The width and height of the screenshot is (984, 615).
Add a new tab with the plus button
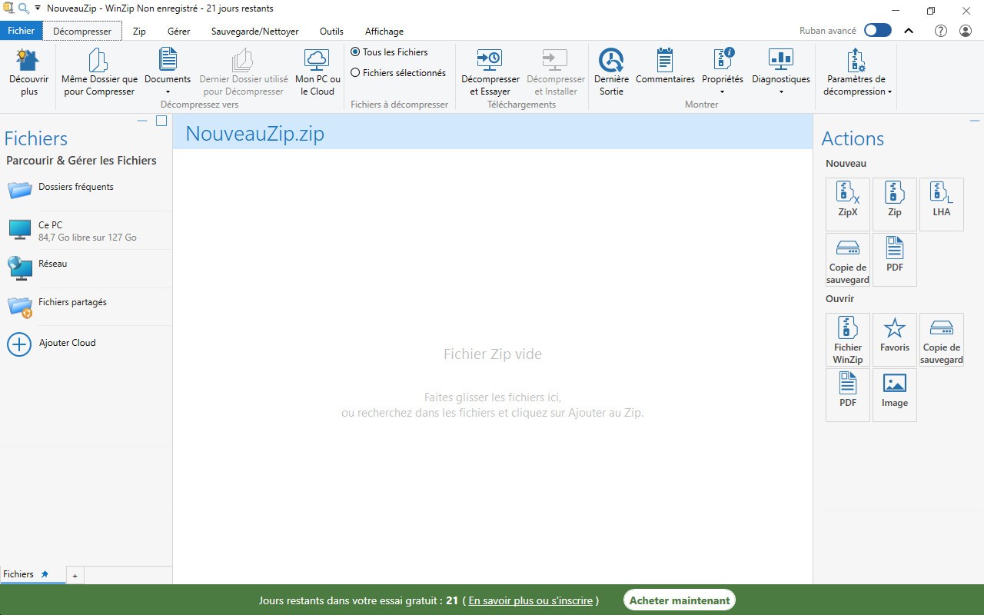coord(75,575)
